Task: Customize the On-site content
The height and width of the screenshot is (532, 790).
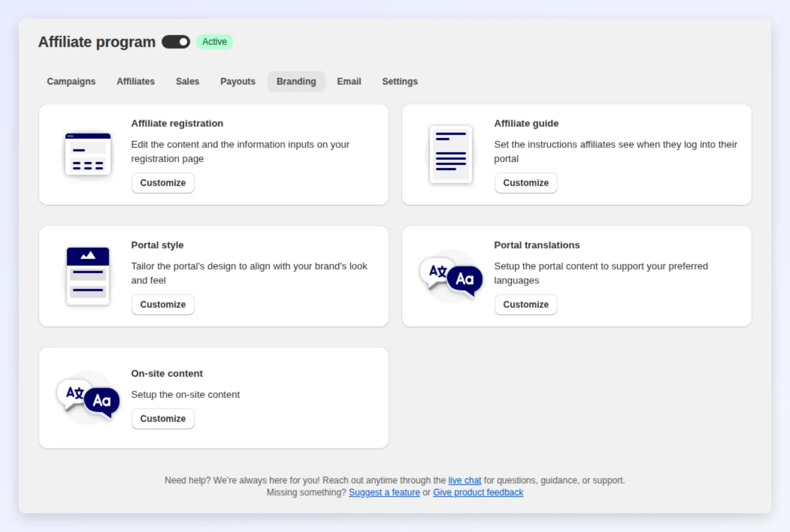Action: click(163, 419)
